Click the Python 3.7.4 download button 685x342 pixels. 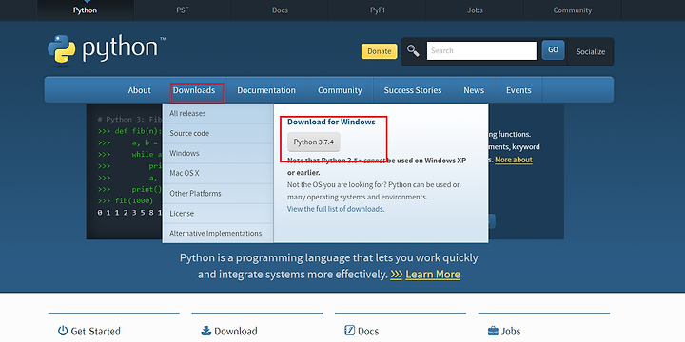[x=314, y=142]
